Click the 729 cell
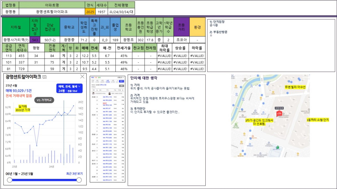Screen dimensions: 337x189 21,69
